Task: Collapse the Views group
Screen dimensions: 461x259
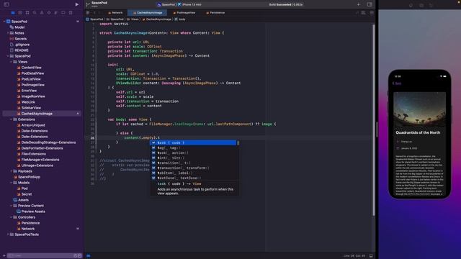Action: pos(12,62)
